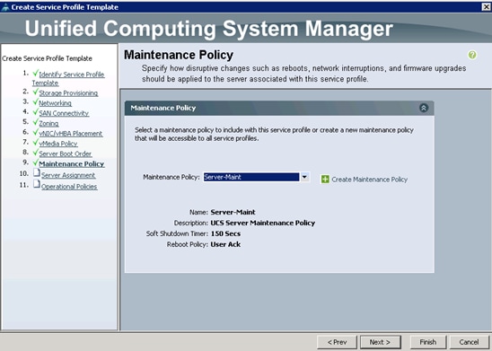This screenshot has width=492, height=351.
Task: Go to vNIC/vHBA Placement step
Action: (71, 134)
